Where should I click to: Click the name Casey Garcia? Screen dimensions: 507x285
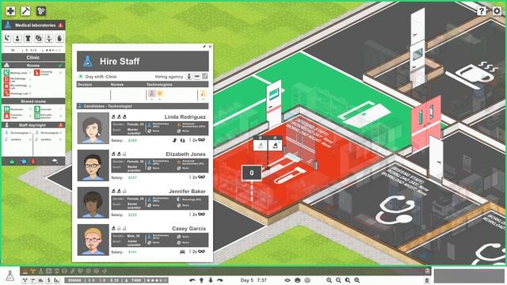click(x=189, y=229)
